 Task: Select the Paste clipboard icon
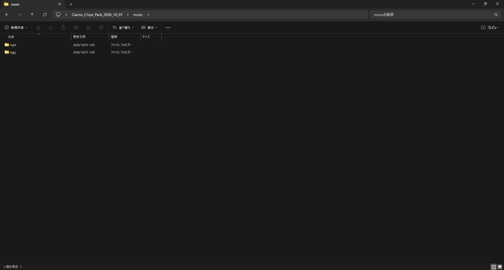pos(63,27)
